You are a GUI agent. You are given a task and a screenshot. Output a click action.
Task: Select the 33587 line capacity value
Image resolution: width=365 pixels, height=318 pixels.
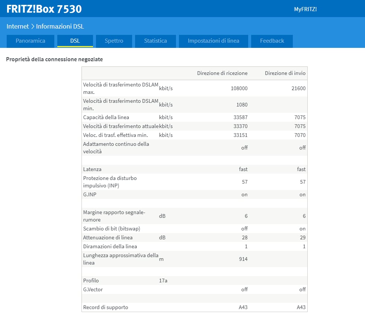click(240, 117)
